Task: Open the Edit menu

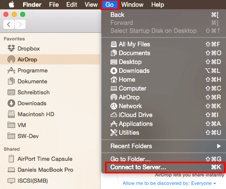Action: pos(72,5)
